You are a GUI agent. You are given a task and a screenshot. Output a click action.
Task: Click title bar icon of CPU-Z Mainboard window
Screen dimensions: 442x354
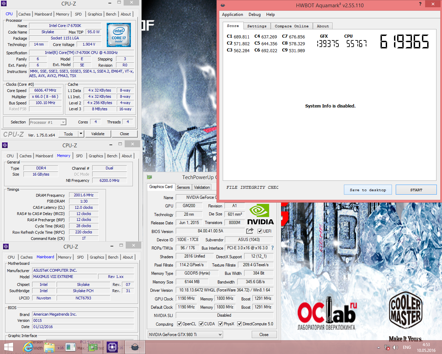[x=6, y=246]
